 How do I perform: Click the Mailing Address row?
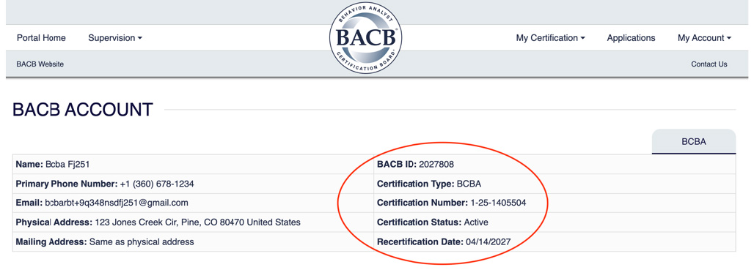(193, 241)
